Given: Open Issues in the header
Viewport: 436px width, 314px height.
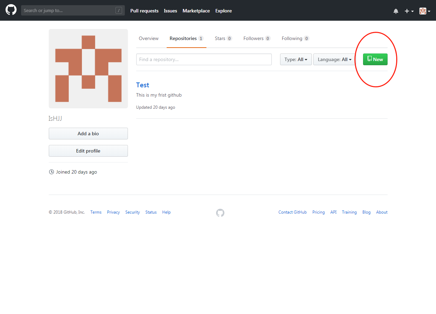Looking at the screenshot, I should coord(170,11).
